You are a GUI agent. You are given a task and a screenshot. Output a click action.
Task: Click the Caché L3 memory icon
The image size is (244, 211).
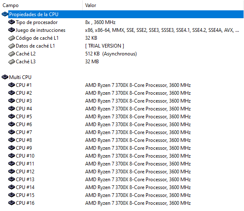[x=11, y=62]
